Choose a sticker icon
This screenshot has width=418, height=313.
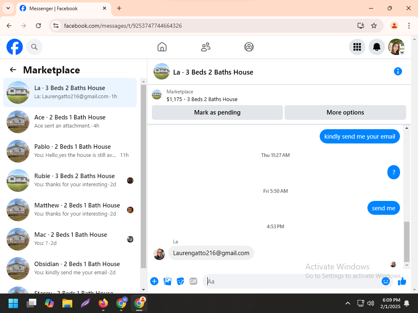tap(180, 281)
